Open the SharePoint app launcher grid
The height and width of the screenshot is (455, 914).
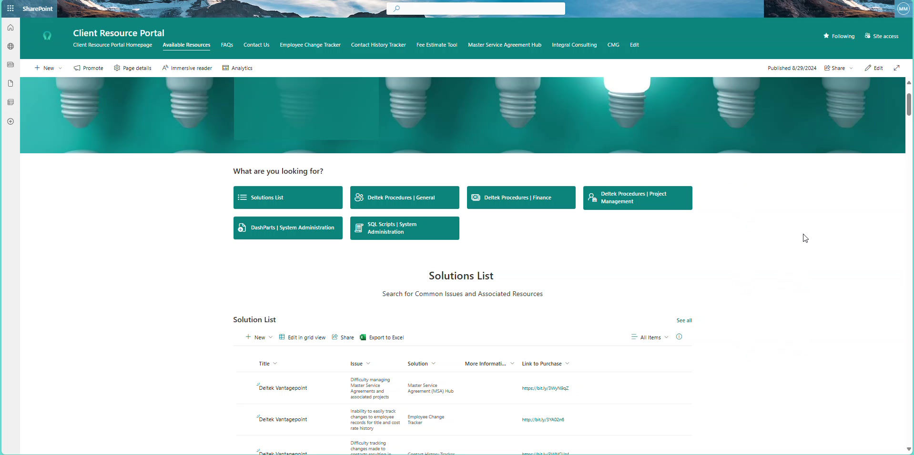[x=10, y=9]
